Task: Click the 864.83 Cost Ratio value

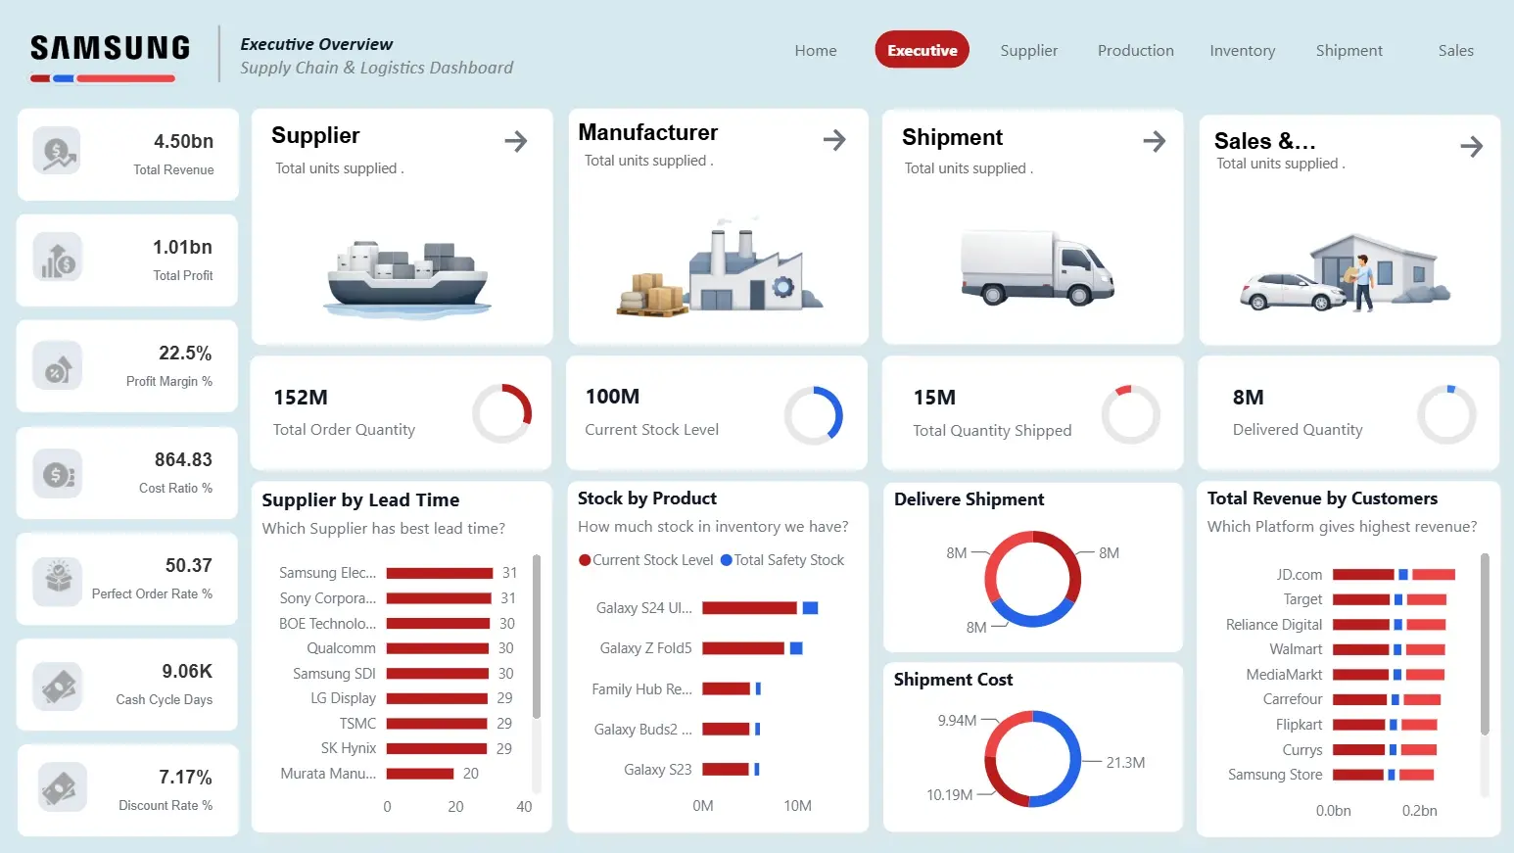Action: coord(183,460)
